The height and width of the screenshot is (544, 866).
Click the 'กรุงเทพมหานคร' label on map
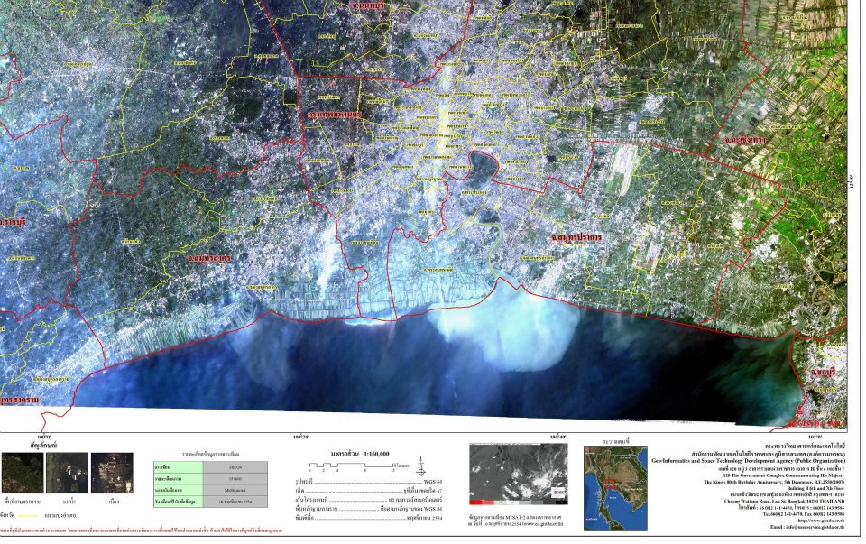point(335,115)
